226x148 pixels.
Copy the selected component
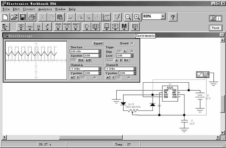coord(51,17)
